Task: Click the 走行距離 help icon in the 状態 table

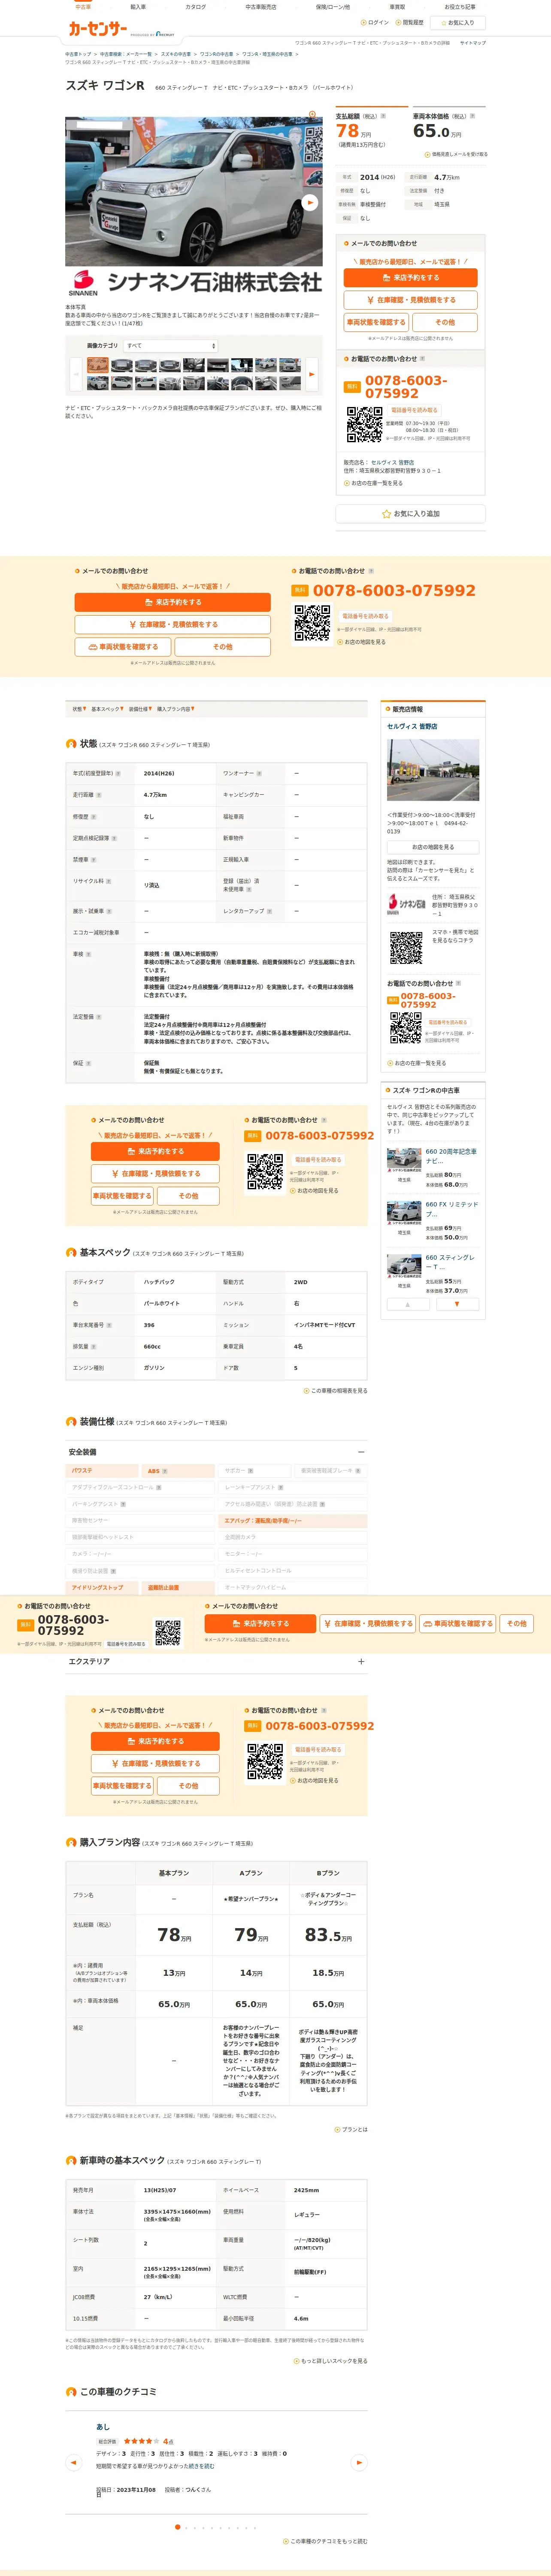Action: click(x=99, y=795)
